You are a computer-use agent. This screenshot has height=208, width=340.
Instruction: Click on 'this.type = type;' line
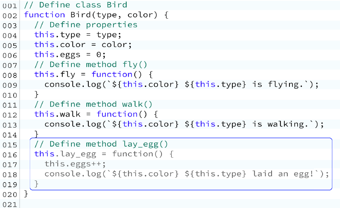[78, 35]
